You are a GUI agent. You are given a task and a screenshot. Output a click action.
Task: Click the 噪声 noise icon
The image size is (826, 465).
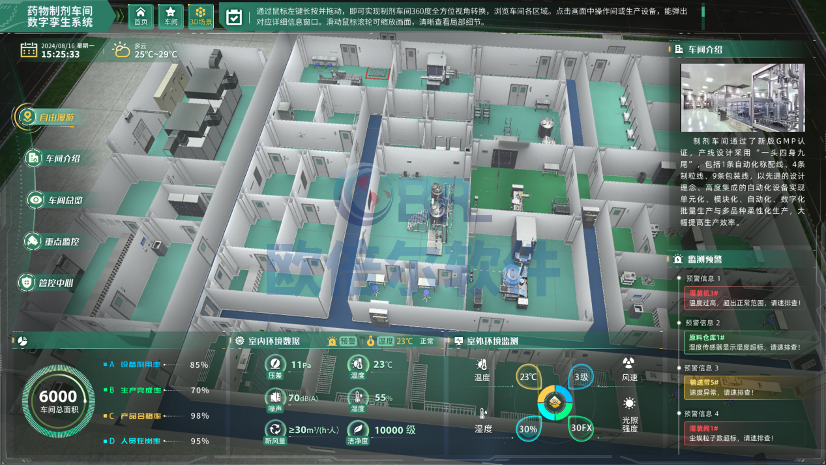[274, 397]
